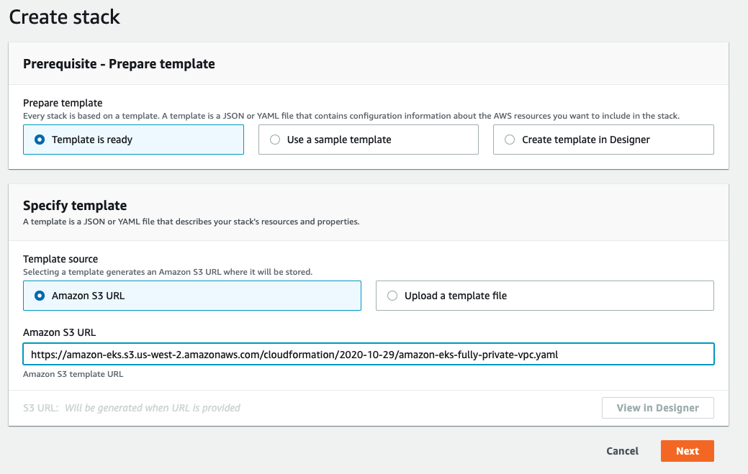Screen dimensions: 748x474
Task: Choose the "Use a sample template" option
Action: coord(274,140)
